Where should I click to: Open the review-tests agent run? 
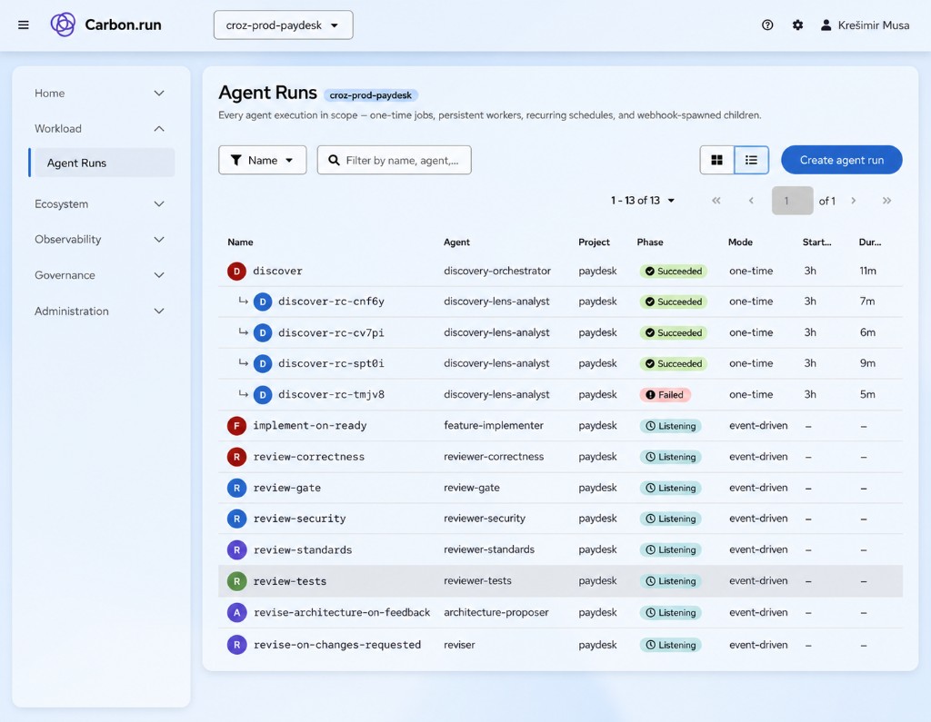pyautogui.click(x=290, y=581)
